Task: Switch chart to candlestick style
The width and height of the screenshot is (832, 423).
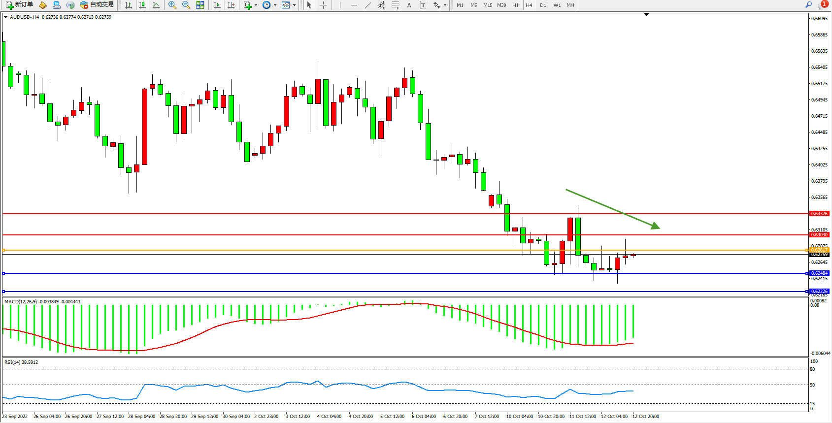Action: (142, 5)
